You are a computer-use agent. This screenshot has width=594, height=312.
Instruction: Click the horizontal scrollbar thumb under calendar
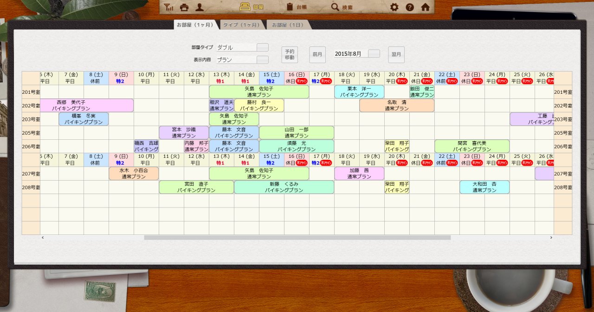[297, 237]
